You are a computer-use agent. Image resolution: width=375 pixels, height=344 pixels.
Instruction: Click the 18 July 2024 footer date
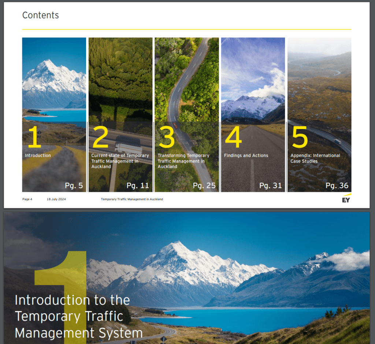[56, 199]
